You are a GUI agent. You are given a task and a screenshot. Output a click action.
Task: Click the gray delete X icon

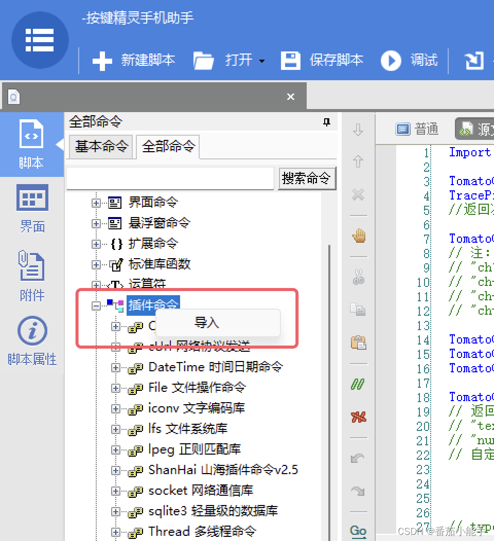pos(358,194)
